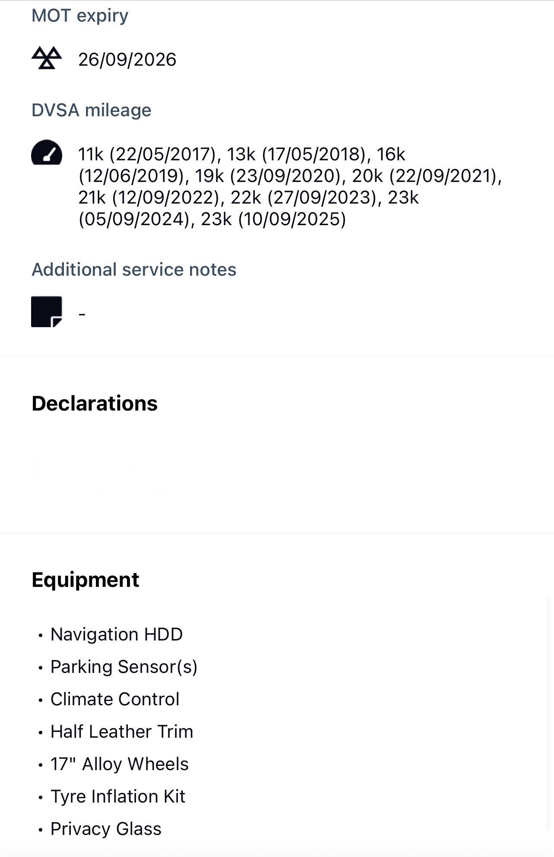Viewport: 554px width, 857px height.
Task: Select the MOT expiry date 26/09/2026
Action: coord(127,60)
